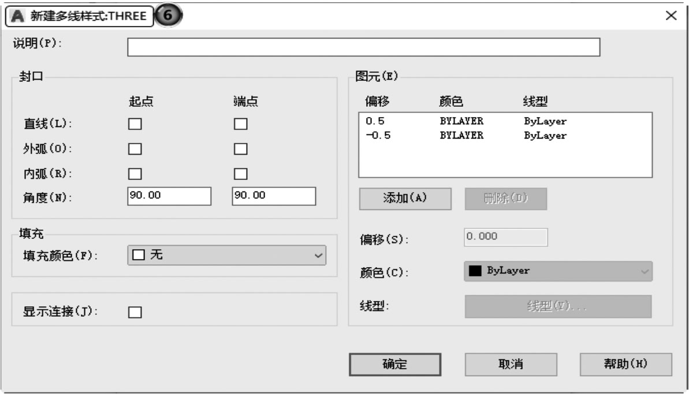This screenshot has width=689, height=394.
Task: Confirm with the OK (确定) button
Action: tap(395, 365)
